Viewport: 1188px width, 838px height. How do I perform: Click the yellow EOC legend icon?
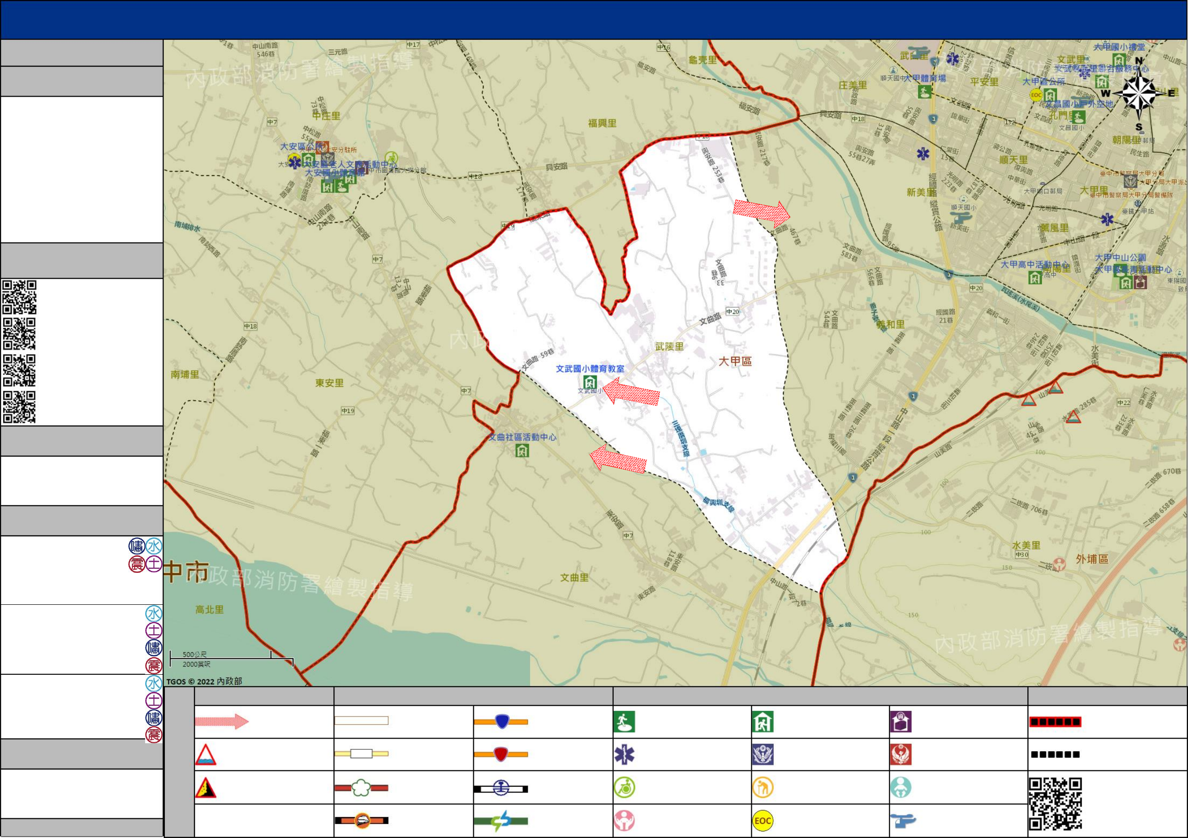pyautogui.click(x=763, y=821)
